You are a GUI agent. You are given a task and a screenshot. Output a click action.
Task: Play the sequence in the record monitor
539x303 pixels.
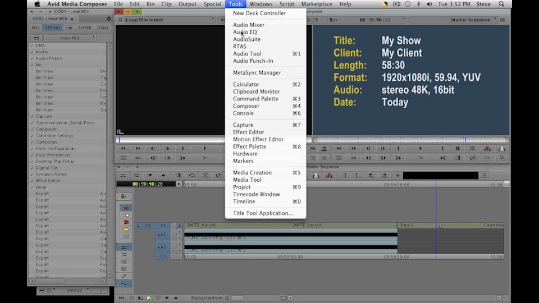[420, 148]
